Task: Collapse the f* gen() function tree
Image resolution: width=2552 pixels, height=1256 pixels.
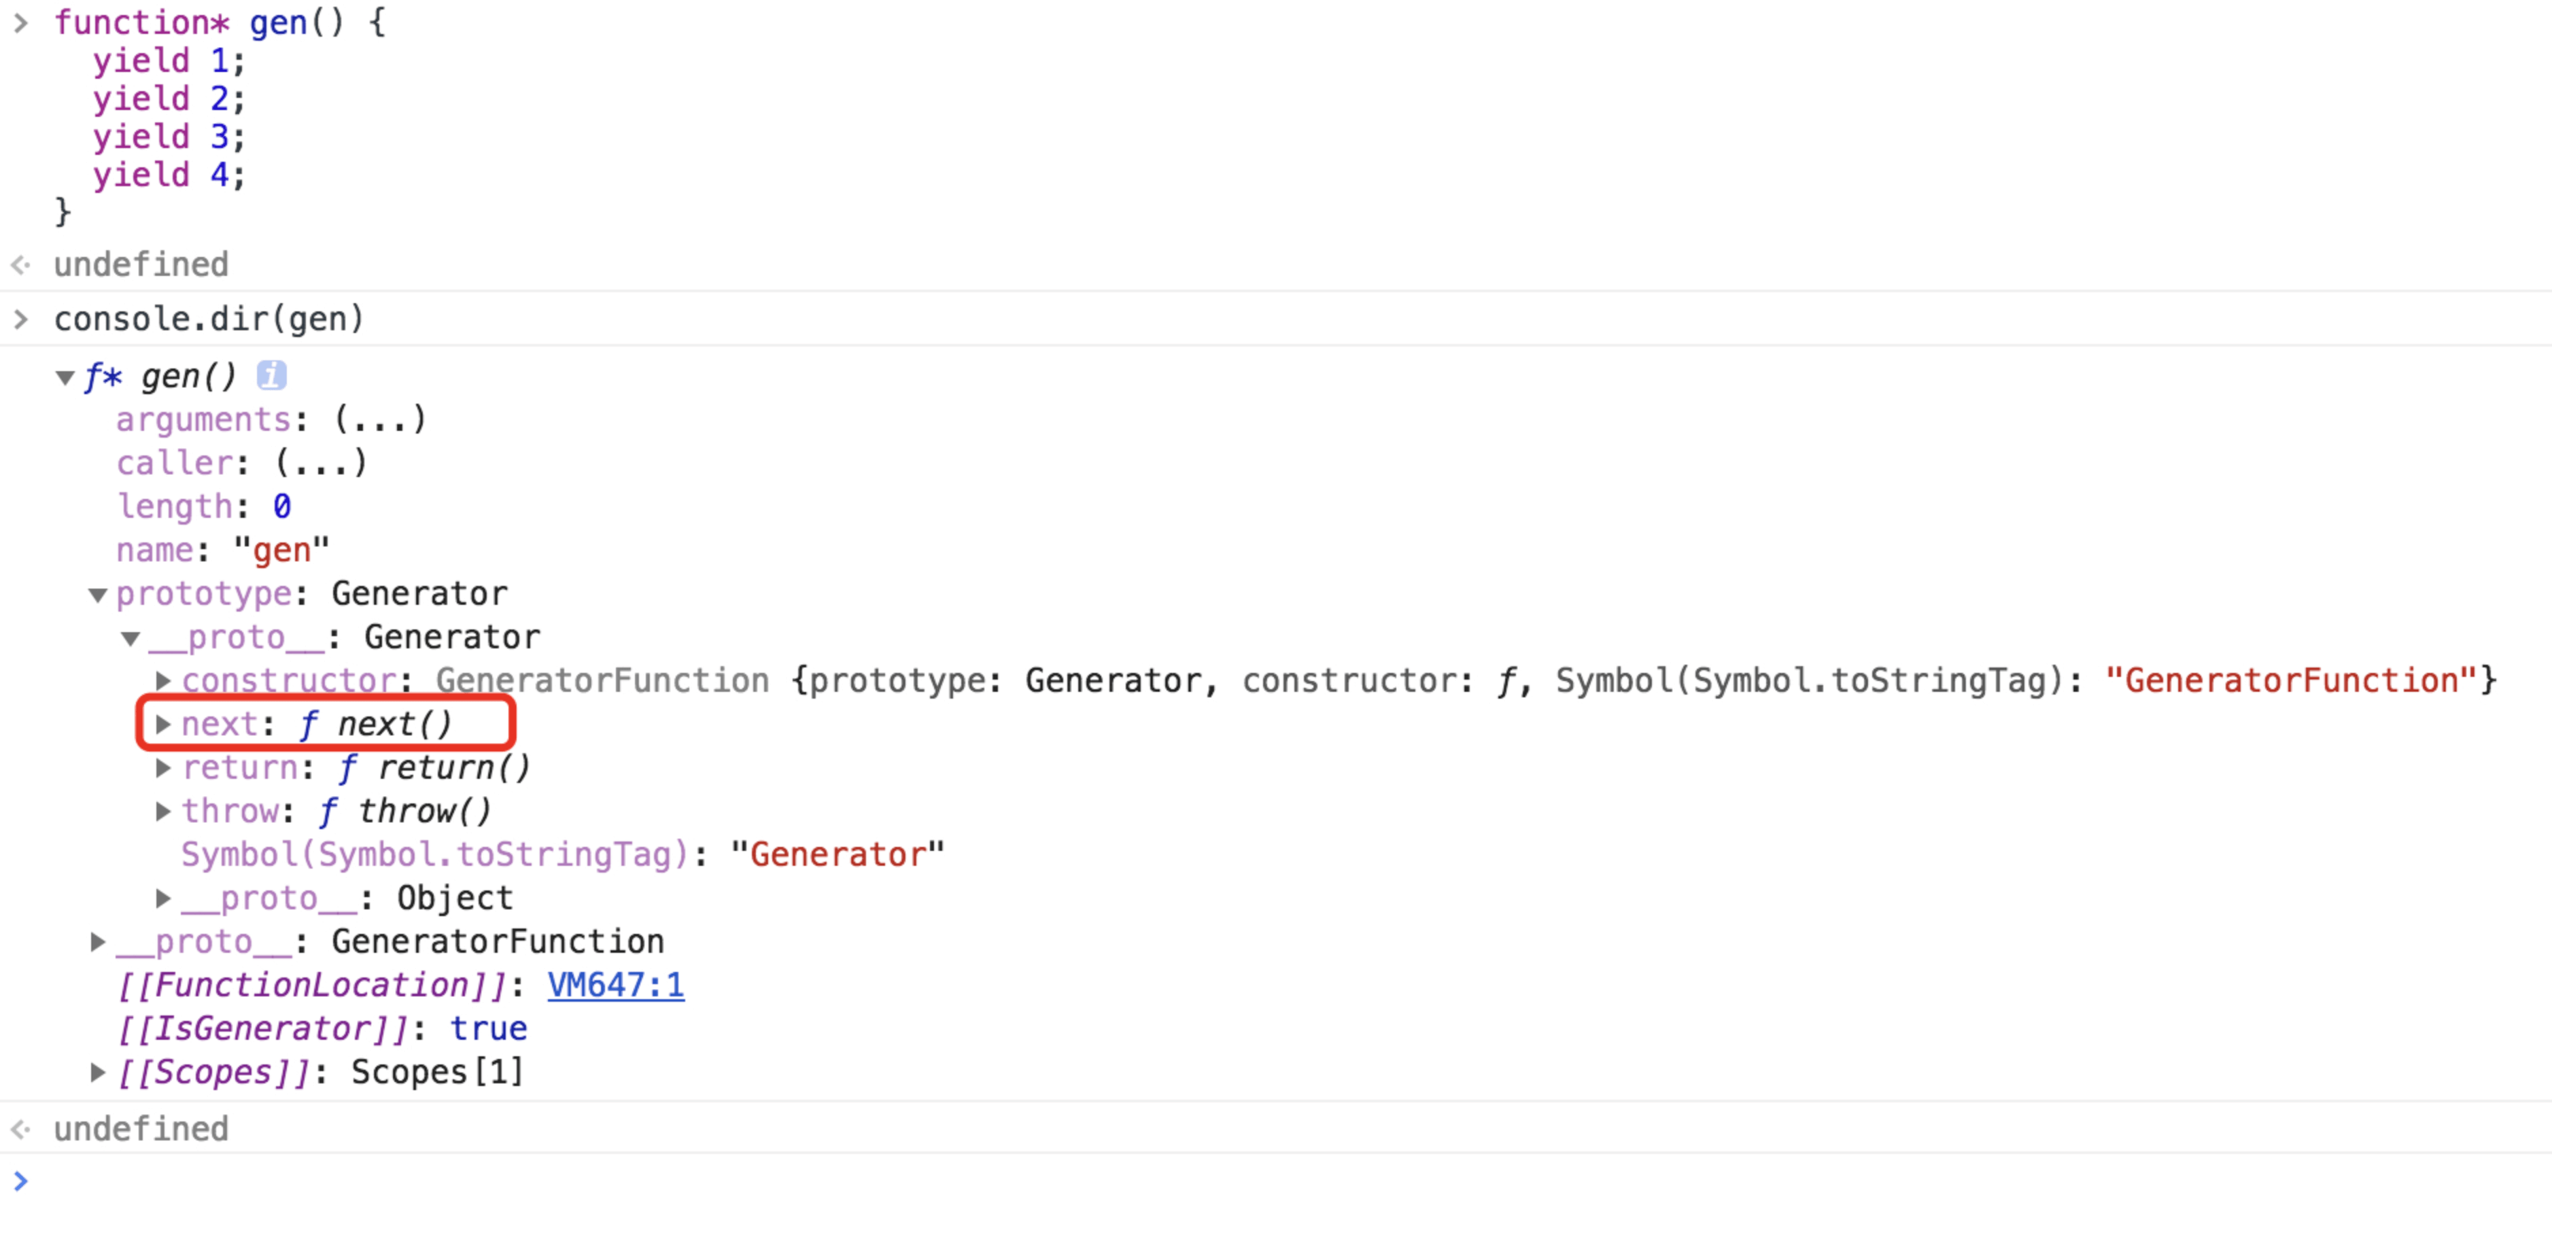Action: point(65,377)
